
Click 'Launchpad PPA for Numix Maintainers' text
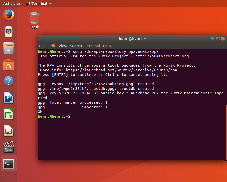169,93
